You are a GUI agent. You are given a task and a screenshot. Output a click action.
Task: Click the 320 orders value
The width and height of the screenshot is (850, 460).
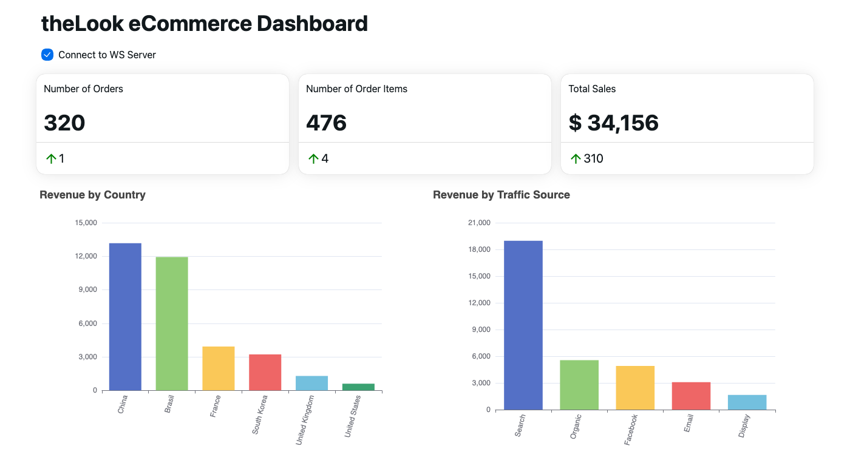coord(64,123)
